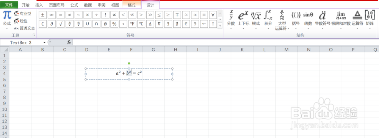Insert the degrees Celsius symbol
The width and height of the screenshot is (379, 138).
[x=141, y=24]
